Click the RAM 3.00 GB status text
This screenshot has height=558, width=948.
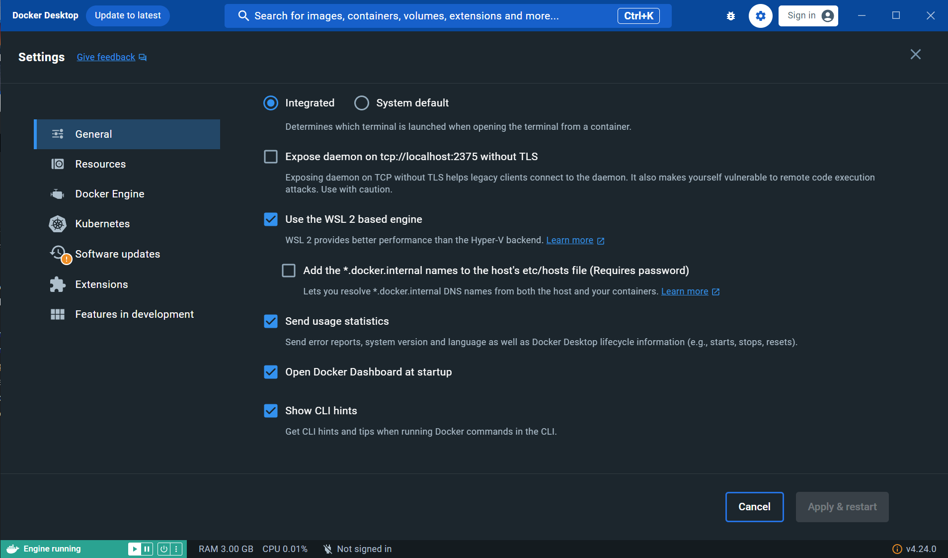pyautogui.click(x=226, y=549)
